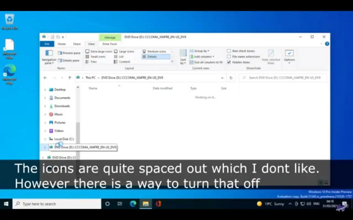Click This PC in address bar

(x=90, y=78)
